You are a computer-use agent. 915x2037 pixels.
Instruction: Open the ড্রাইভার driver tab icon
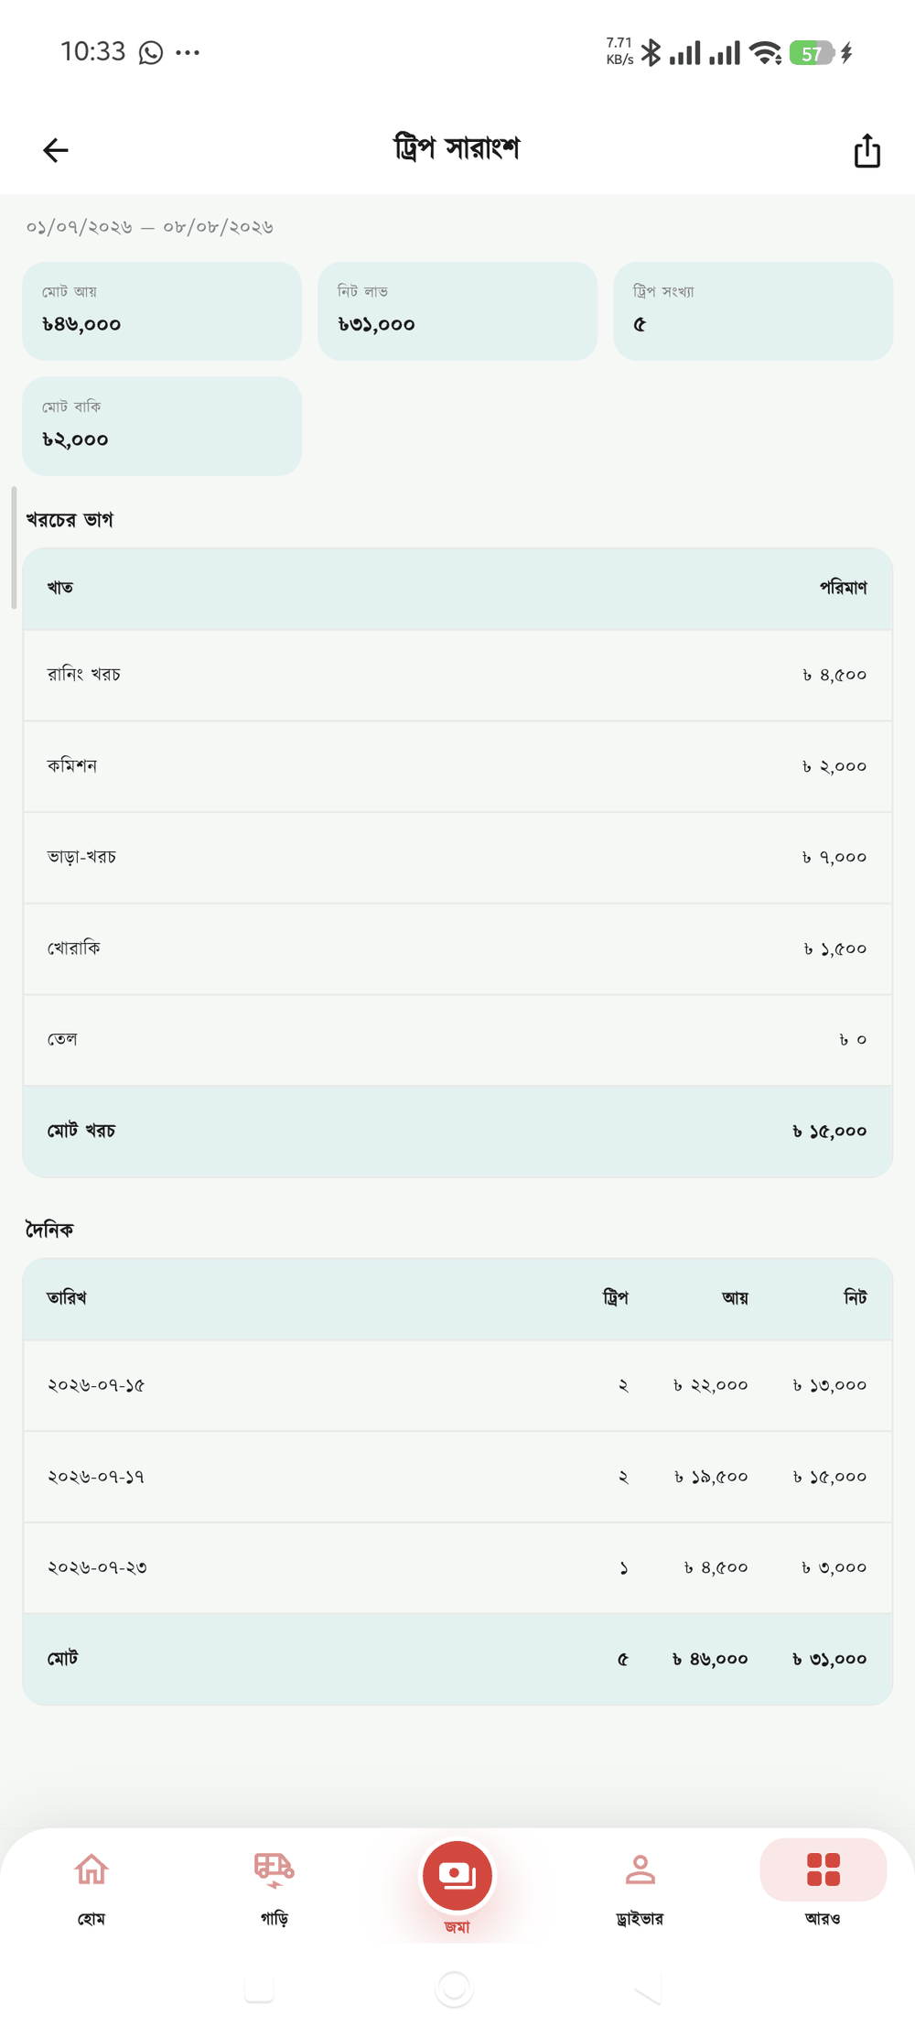click(x=640, y=1869)
